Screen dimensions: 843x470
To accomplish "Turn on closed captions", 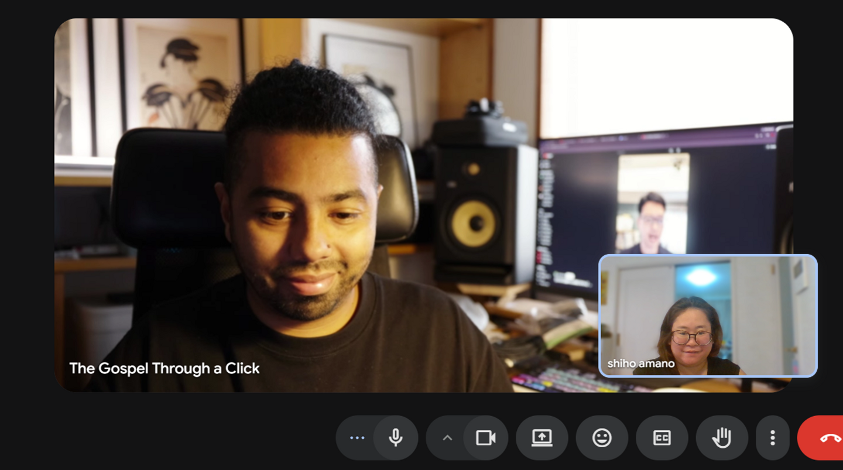I will 662,438.
